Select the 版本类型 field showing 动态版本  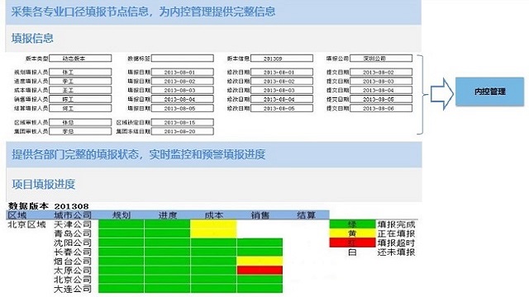(80, 59)
